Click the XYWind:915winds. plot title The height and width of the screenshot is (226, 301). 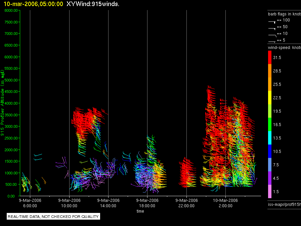[93, 4]
